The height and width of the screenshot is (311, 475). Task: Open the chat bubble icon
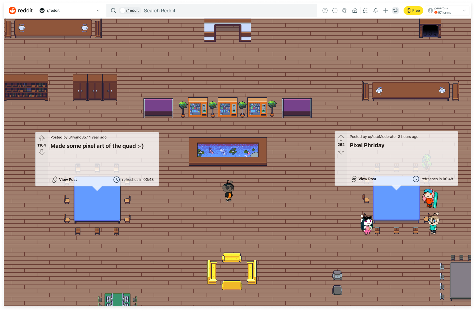(x=366, y=11)
